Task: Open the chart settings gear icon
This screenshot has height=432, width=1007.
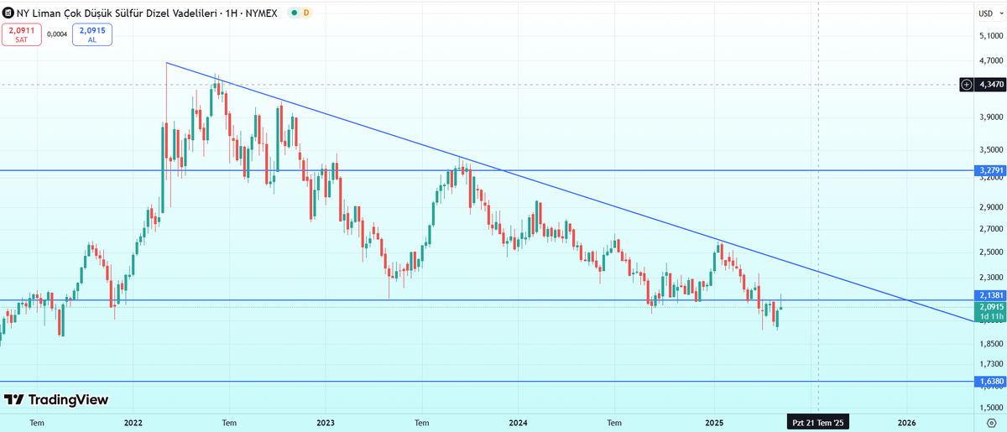Action: (x=992, y=424)
